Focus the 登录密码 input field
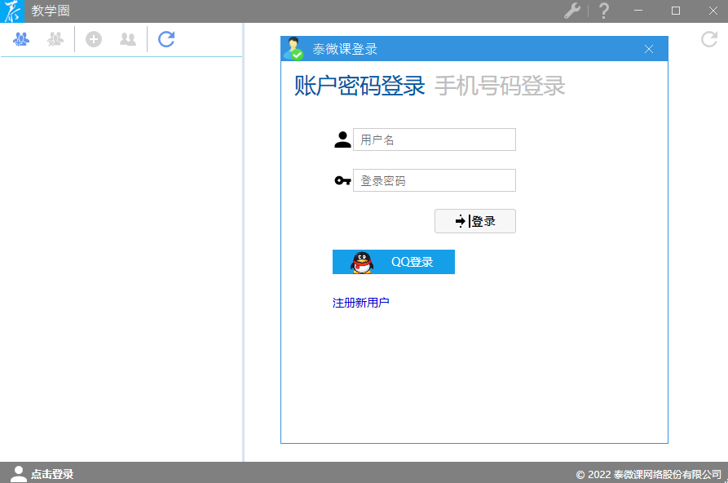The width and height of the screenshot is (728, 483). coord(434,180)
